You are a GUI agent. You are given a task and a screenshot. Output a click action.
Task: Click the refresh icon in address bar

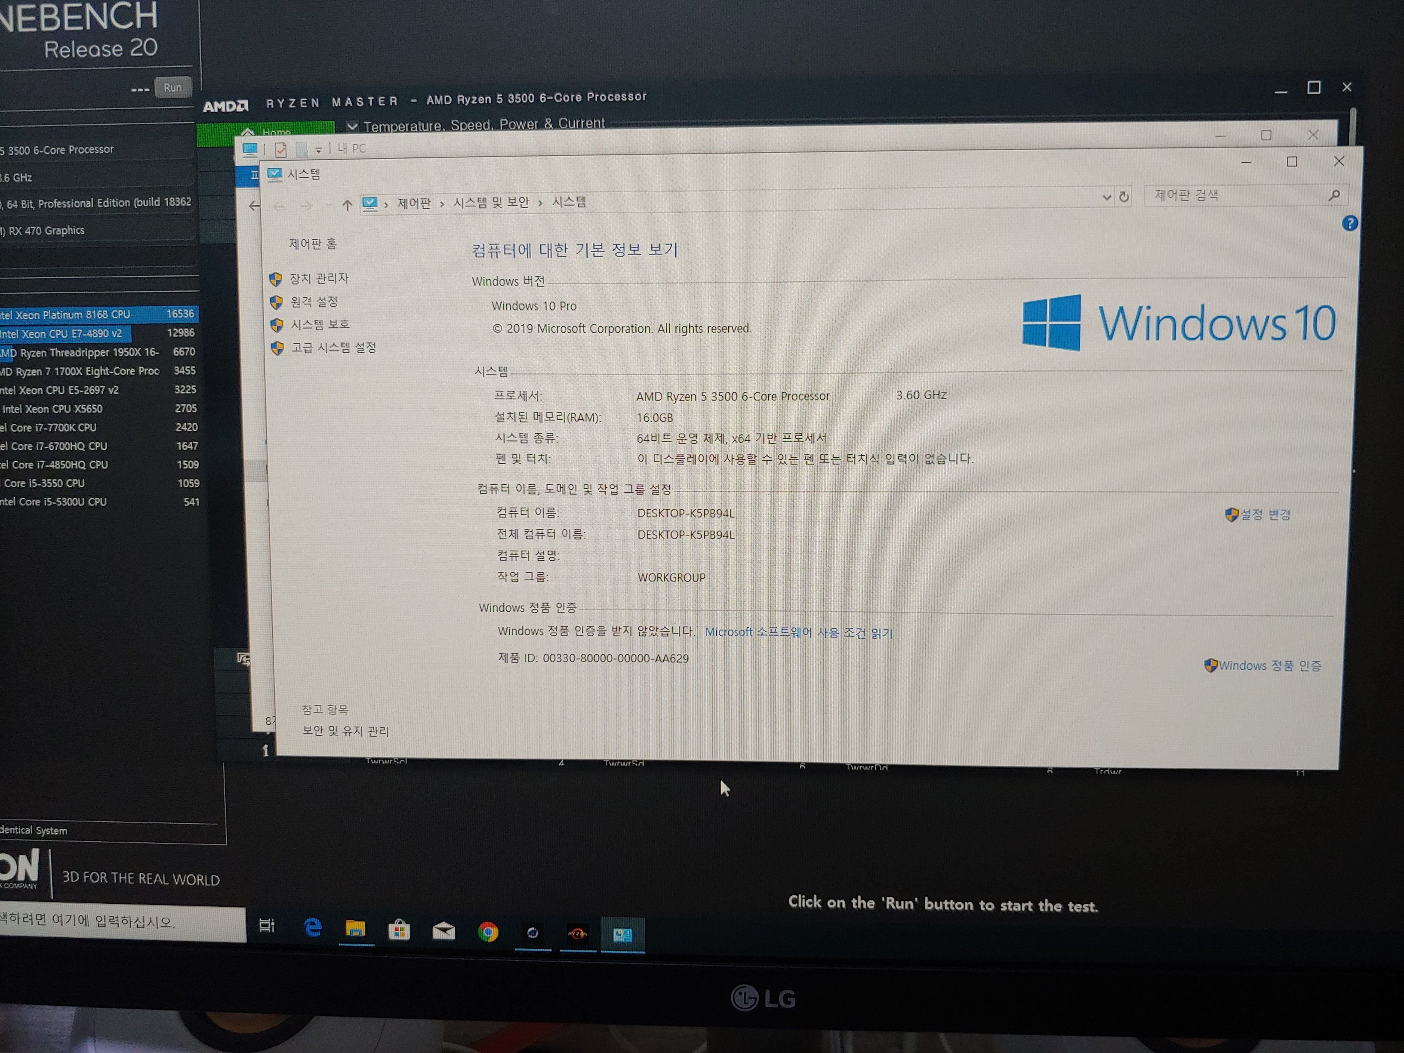tap(1124, 197)
